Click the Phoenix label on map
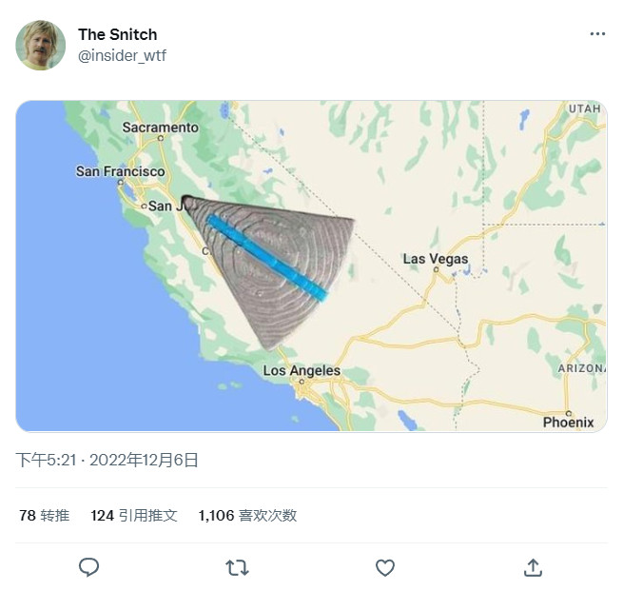The width and height of the screenshot is (623, 591). click(568, 422)
